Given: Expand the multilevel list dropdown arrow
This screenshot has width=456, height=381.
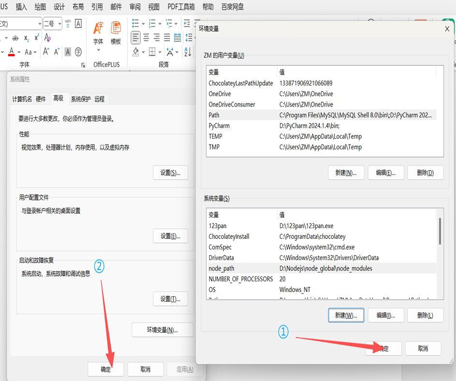Looking at the screenshot, I should click(x=176, y=24).
